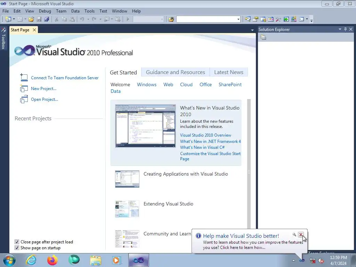Open Solution Explorer via its toolbar icon
The image size is (356, 267).
(248, 19)
